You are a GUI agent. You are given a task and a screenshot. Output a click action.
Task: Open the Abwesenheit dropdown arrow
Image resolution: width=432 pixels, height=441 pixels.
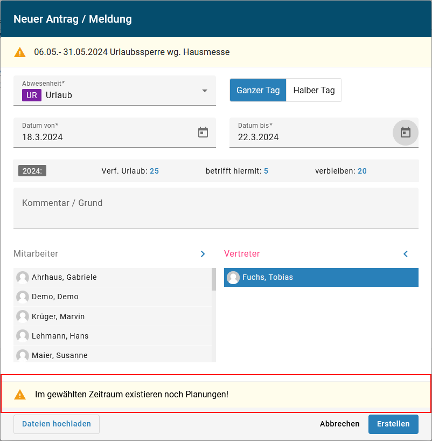tap(205, 91)
